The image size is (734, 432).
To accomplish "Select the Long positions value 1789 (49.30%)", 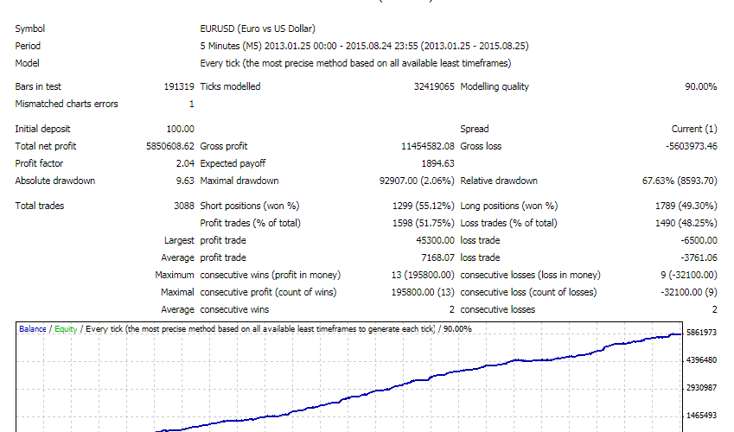I will pyautogui.click(x=686, y=206).
